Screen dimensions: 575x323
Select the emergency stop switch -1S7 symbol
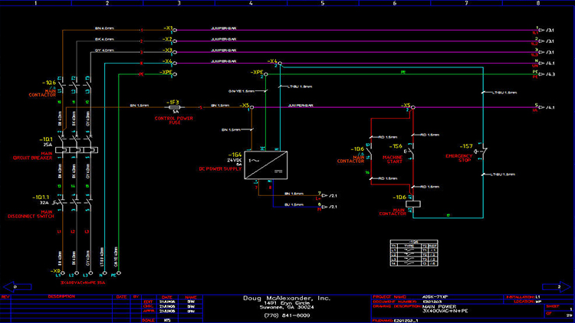(x=484, y=151)
